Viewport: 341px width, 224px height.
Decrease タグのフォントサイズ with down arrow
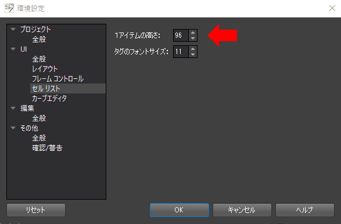click(193, 55)
